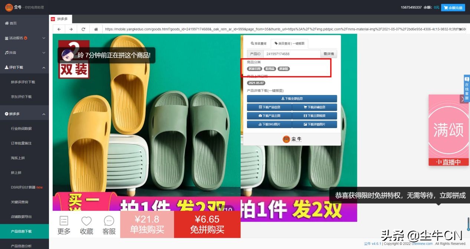Collapse the 评价下载 sidebar section
This screenshot has height=249, width=470.
point(24,67)
